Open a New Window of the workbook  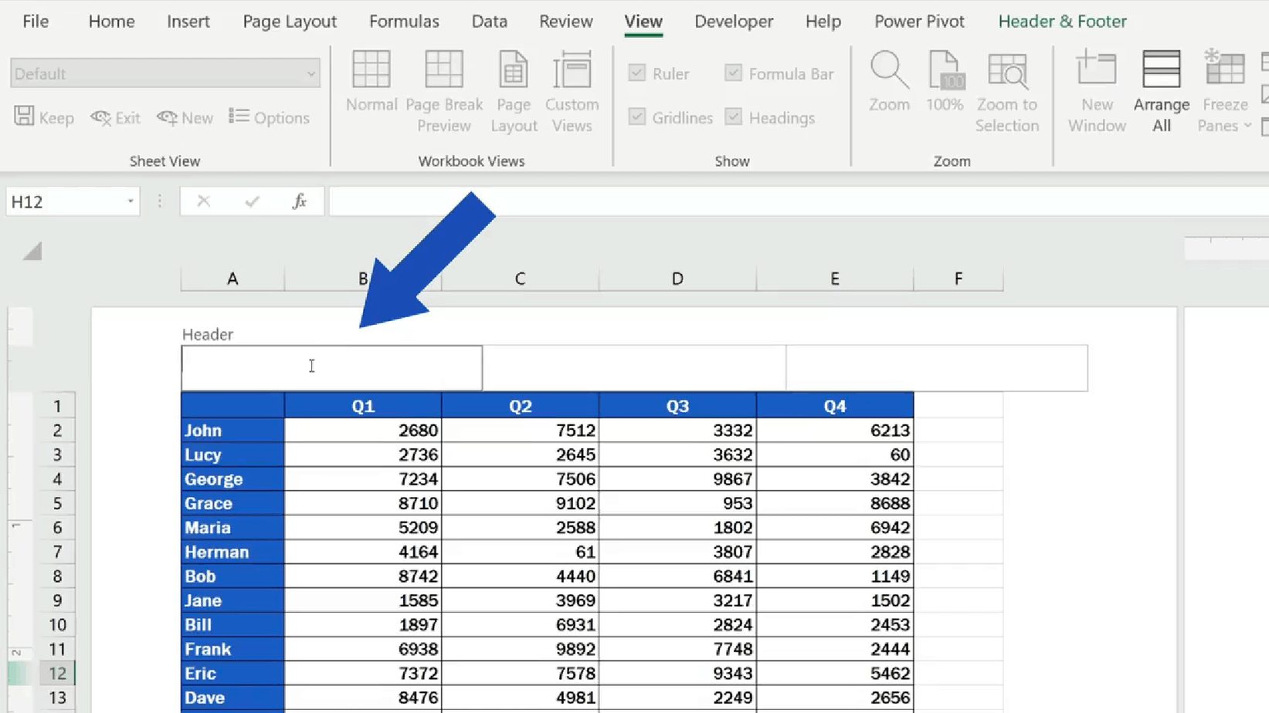[1097, 89]
